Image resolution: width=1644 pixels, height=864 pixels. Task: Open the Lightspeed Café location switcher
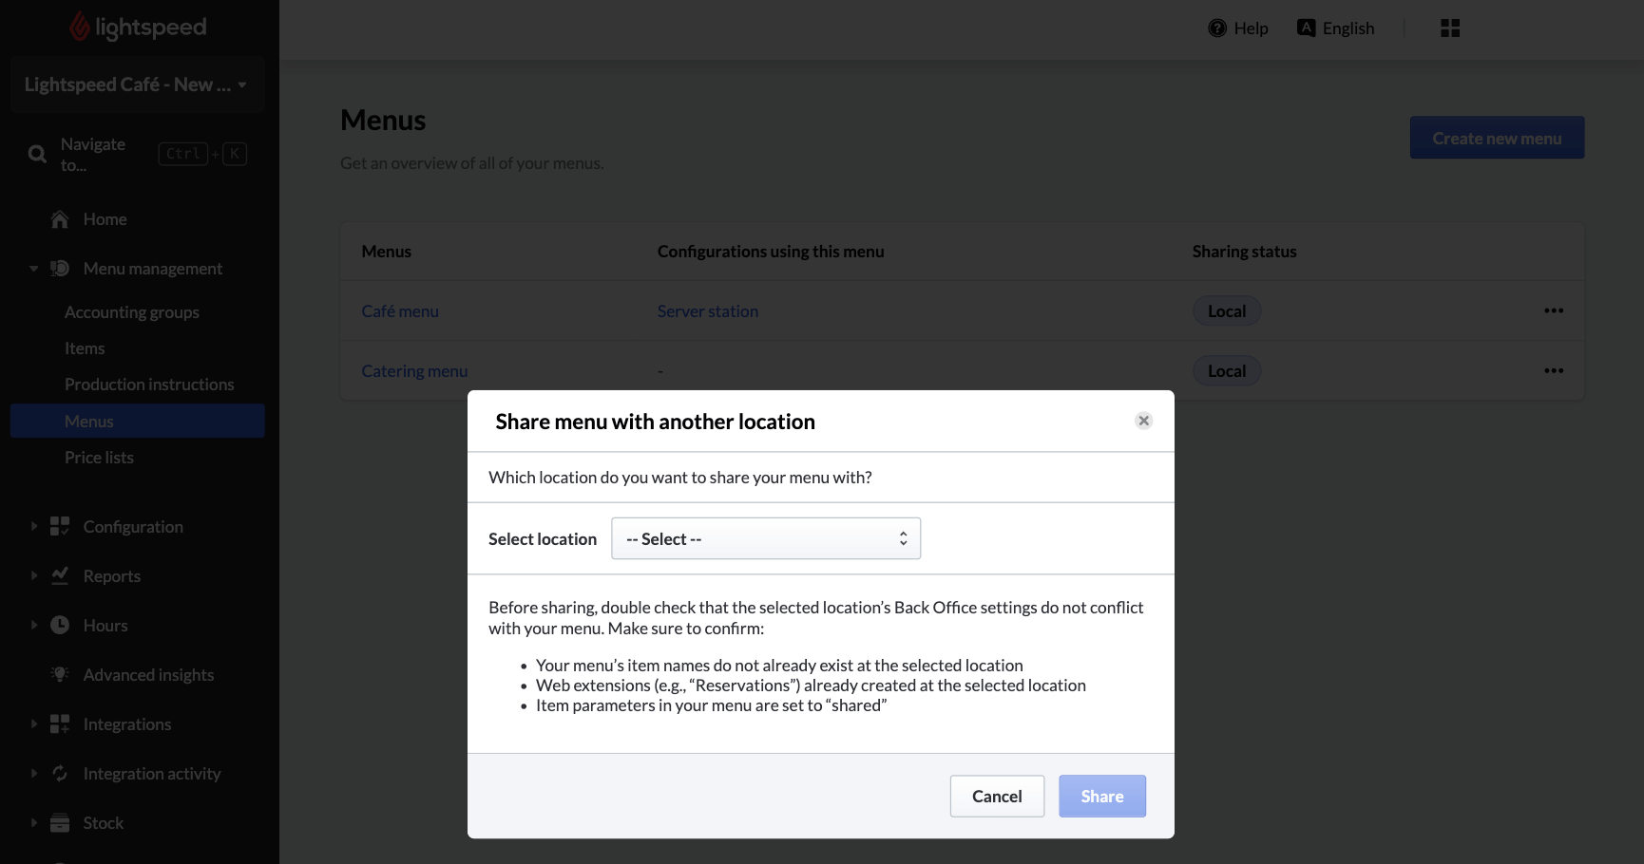[x=136, y=85]
